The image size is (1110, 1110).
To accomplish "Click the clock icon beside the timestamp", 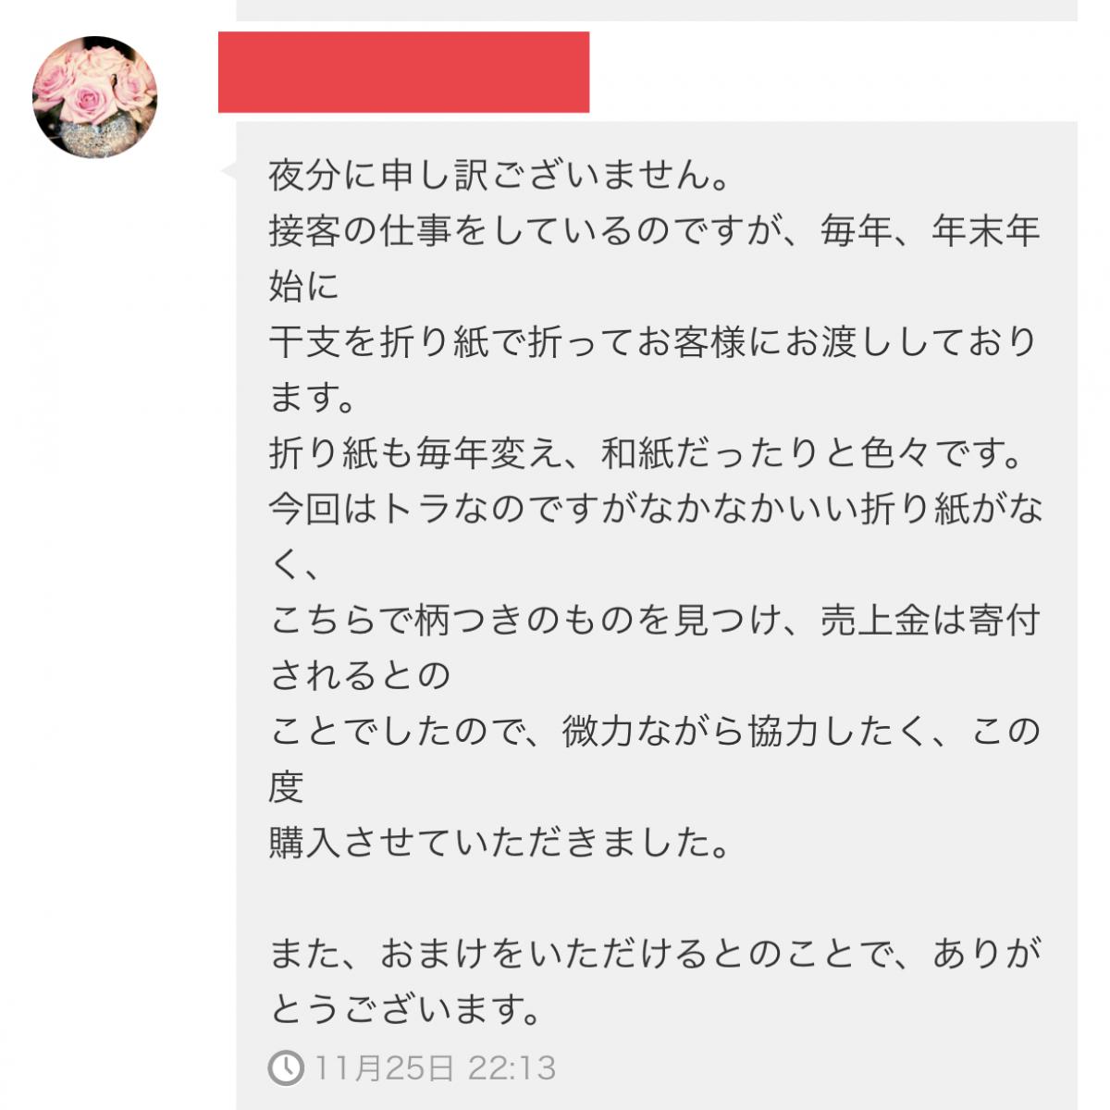I will coord(286,1067).
